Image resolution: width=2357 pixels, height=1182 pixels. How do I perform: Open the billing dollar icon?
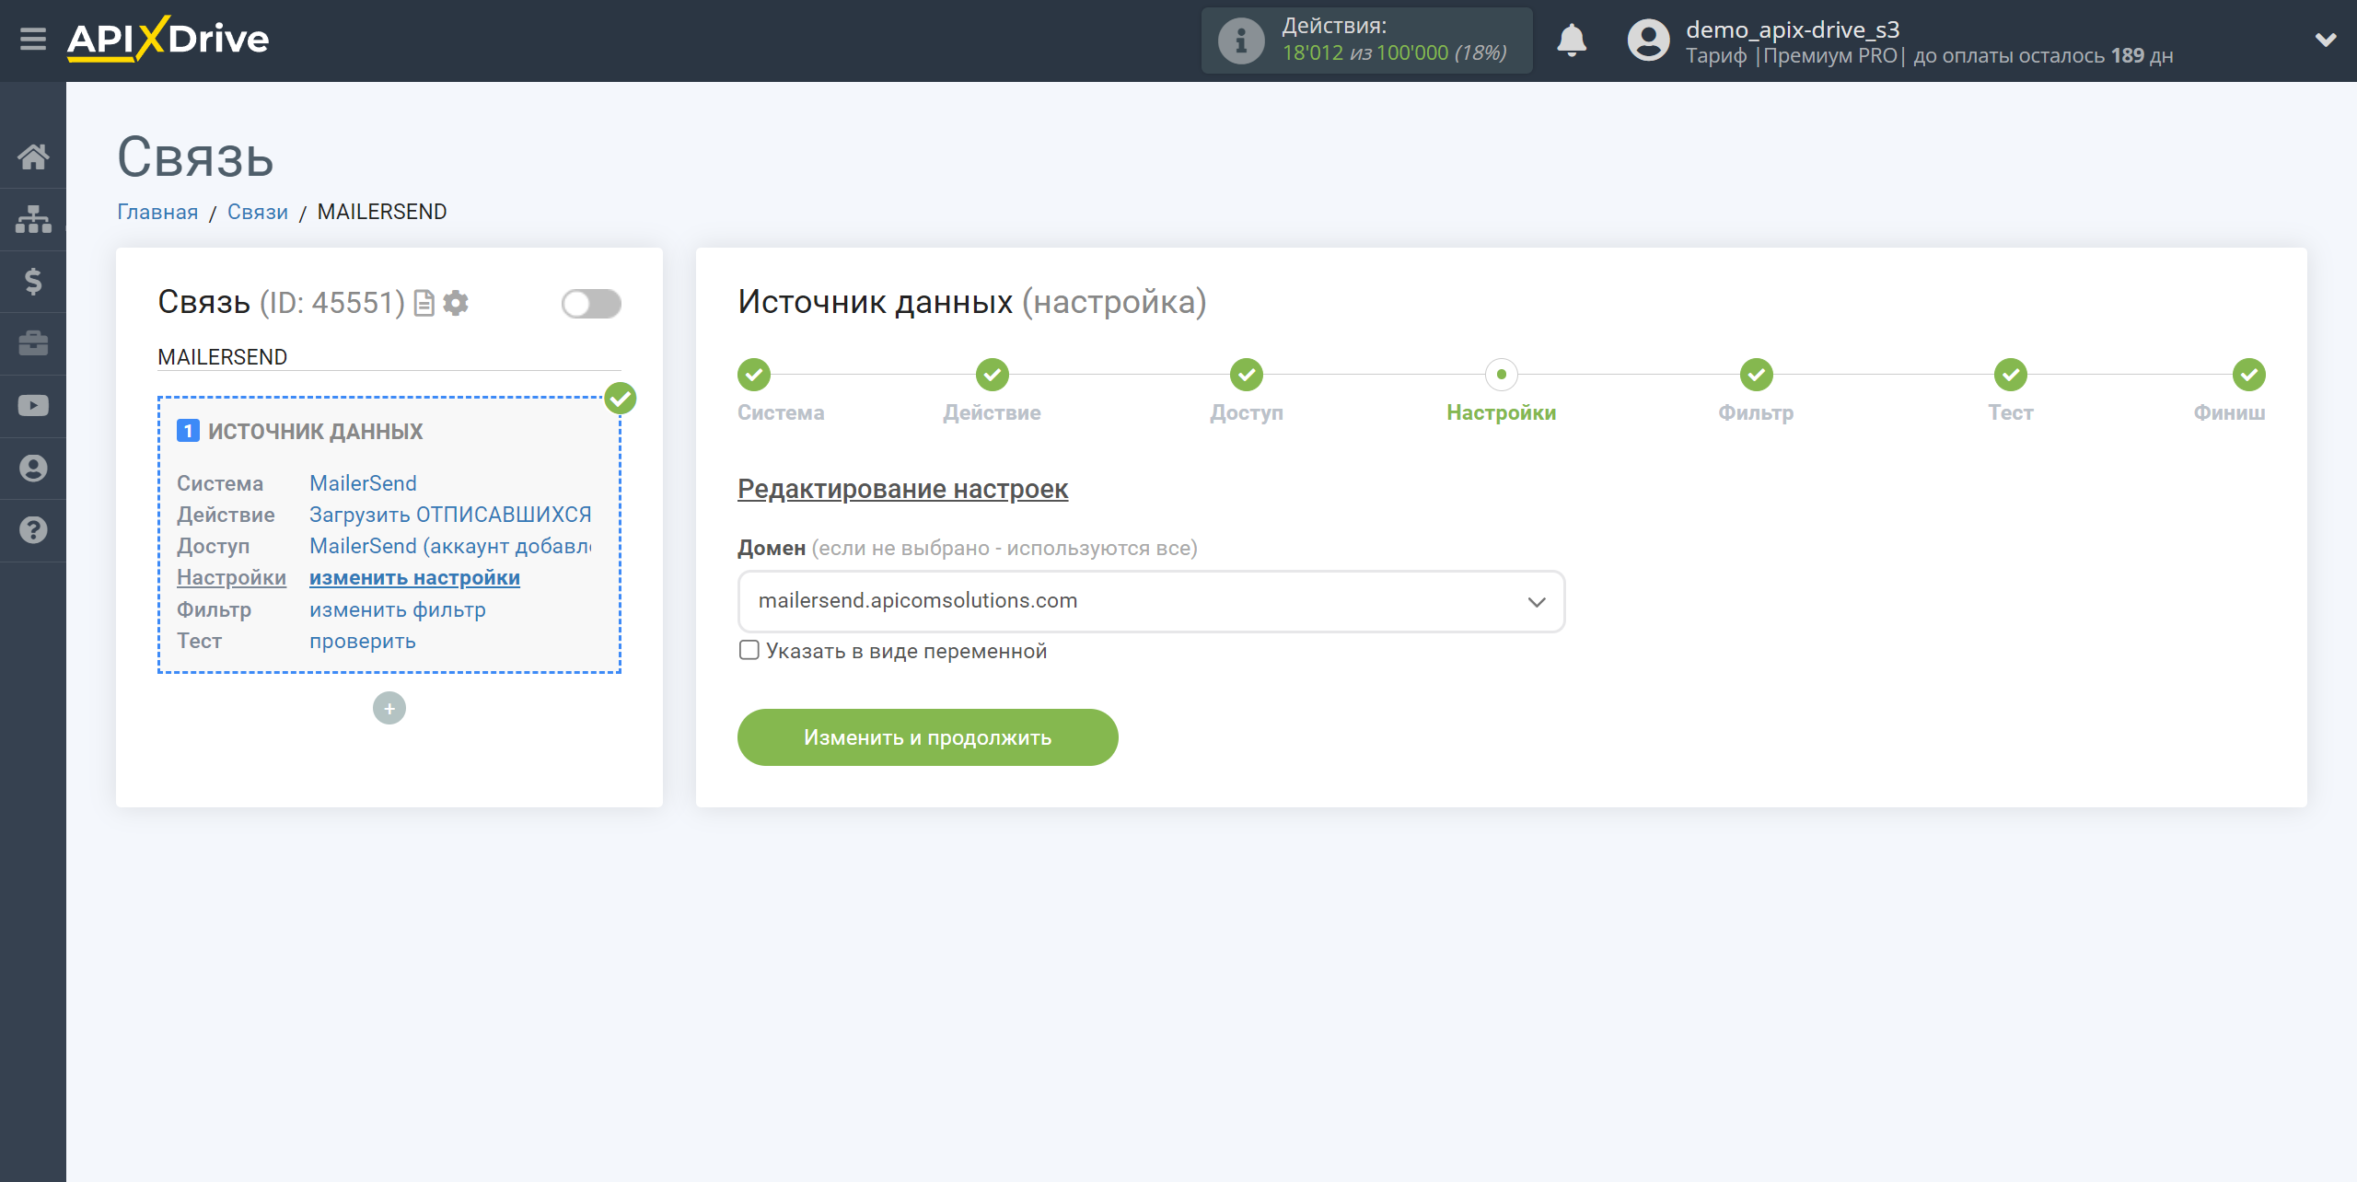click(x=33, y=281)
